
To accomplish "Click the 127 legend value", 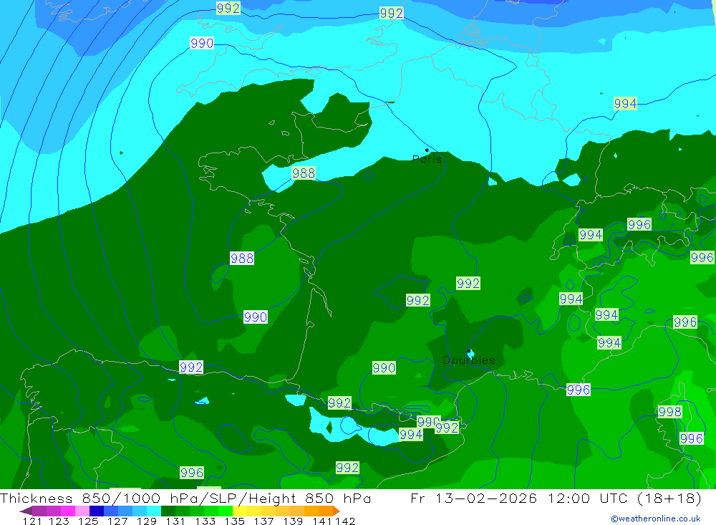I will coord(117,521).
